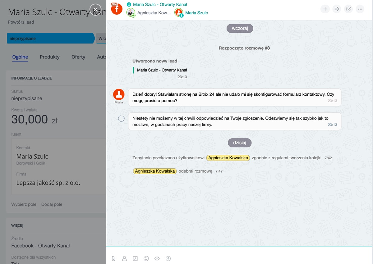Open the CRM form icon in message toolbar
Screen dimensions: 373x264
(135, 258)
